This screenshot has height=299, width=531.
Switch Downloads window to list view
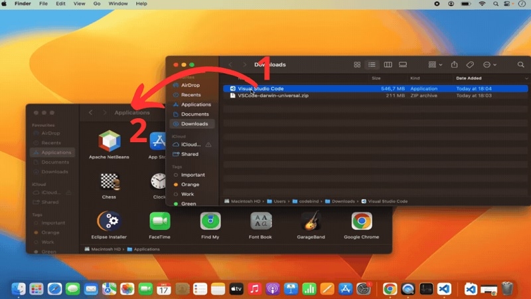372,64
